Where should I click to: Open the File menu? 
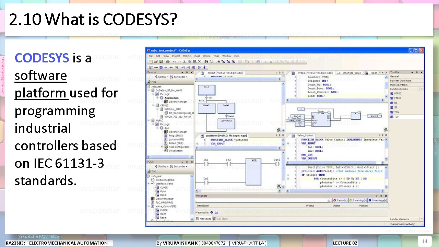[x=151, y=56]
